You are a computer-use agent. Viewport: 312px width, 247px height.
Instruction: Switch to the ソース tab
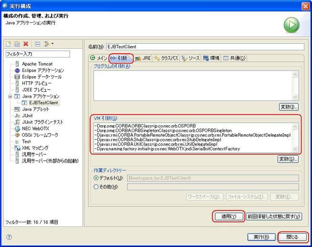coord(190,58)
